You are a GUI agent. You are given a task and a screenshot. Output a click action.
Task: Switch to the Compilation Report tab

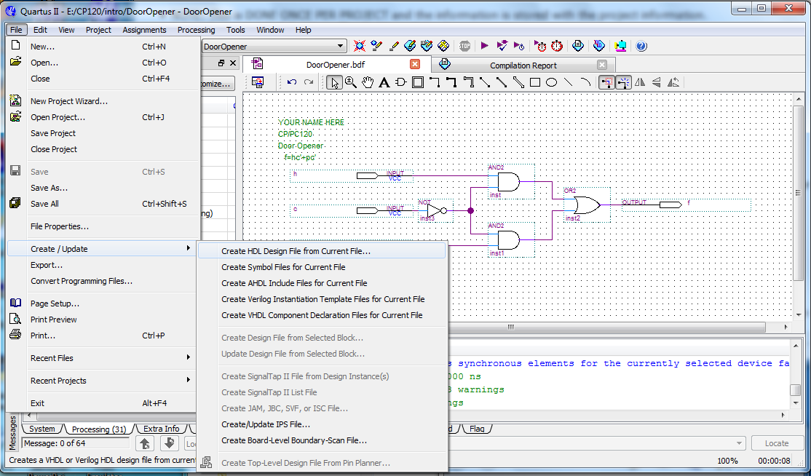tap(523, 65)
